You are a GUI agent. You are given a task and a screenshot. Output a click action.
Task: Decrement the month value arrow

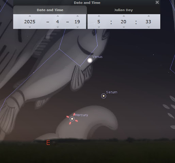click(x=58, y=27)
